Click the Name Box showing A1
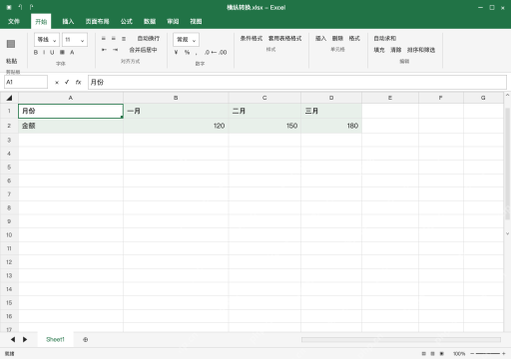 26,82
